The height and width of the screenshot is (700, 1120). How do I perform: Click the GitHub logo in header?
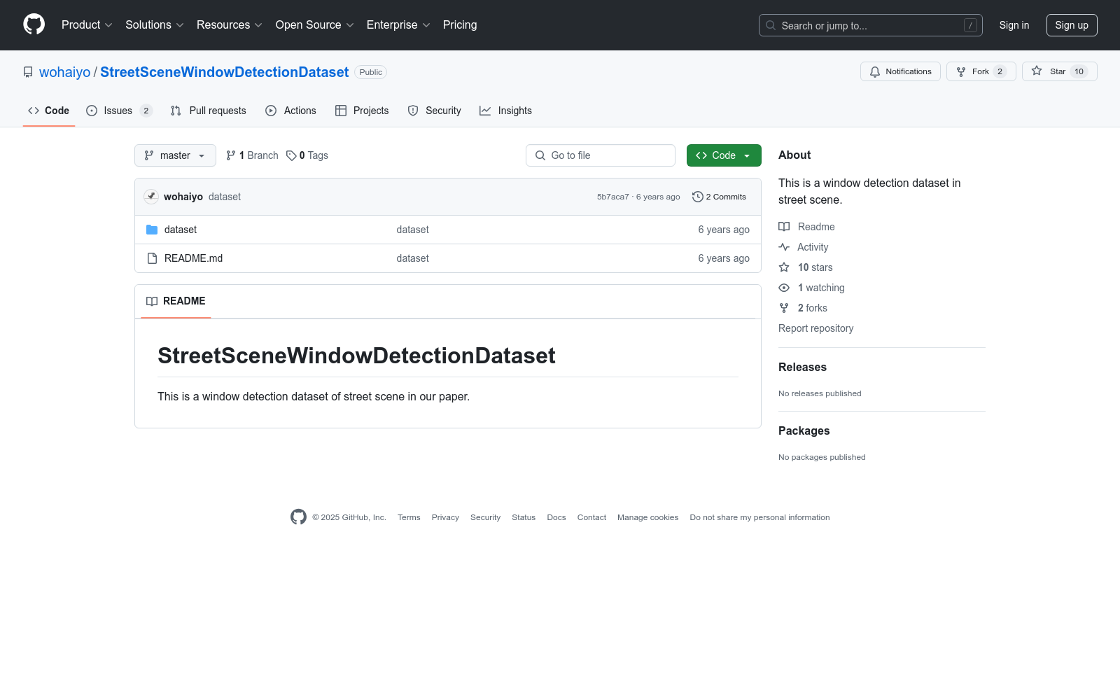(x=34, y=24)
